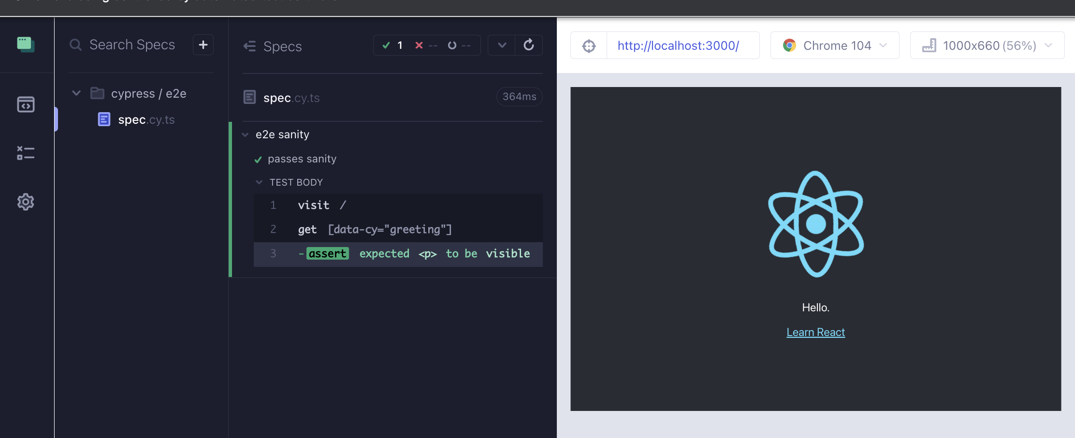
Task: Open Settings gear icon in sidebar
Action: tap(26, 202)
